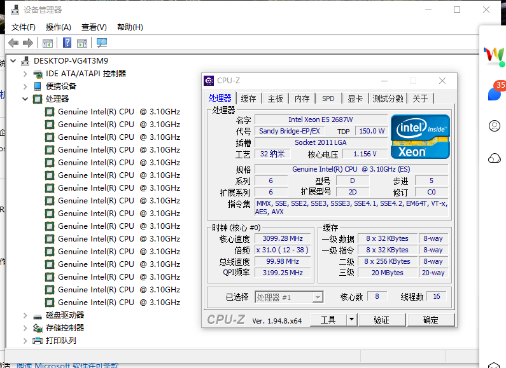Click the Sandy Bridge-EP/EX codename value
Viewport: 506px width, 368px height.
click(290, 131)
